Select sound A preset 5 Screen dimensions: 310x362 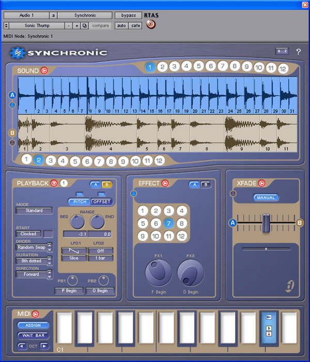pos(198,66)
